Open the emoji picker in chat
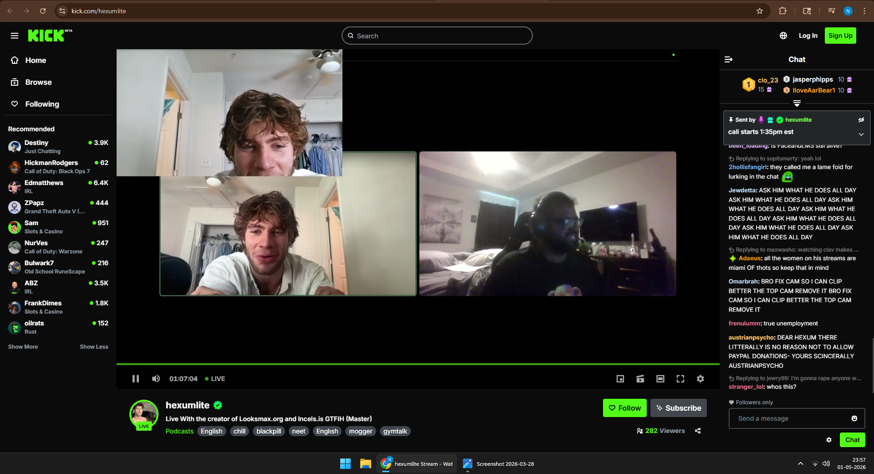This screenshot has width=874, height=474. click(854, 418)
